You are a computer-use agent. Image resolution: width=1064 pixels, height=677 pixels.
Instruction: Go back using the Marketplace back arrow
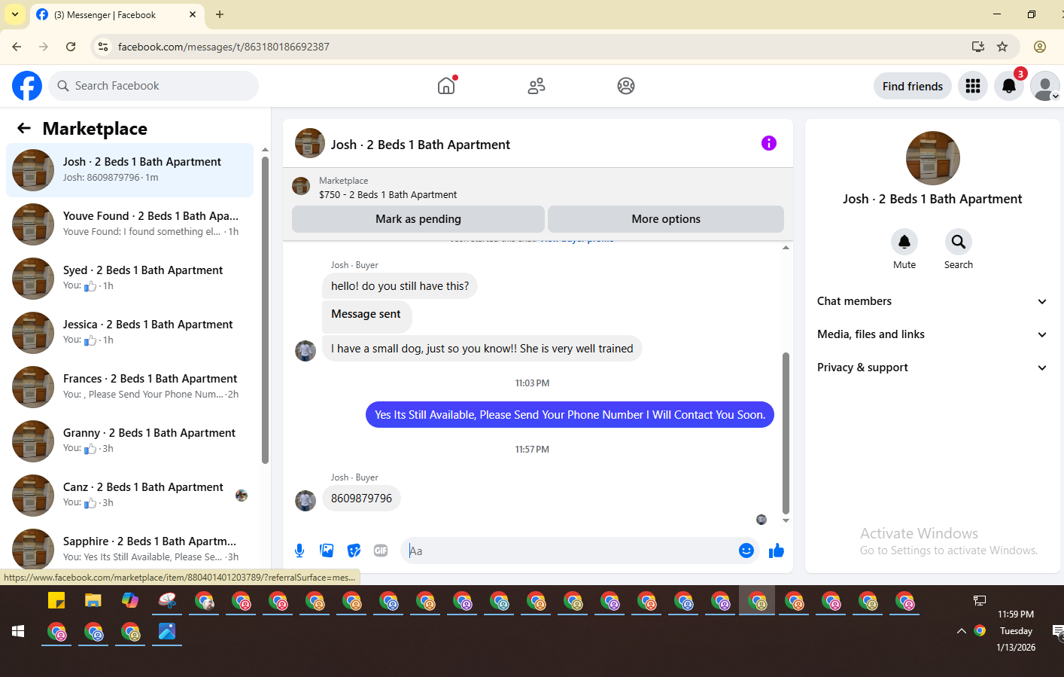[x=24, y=128]
